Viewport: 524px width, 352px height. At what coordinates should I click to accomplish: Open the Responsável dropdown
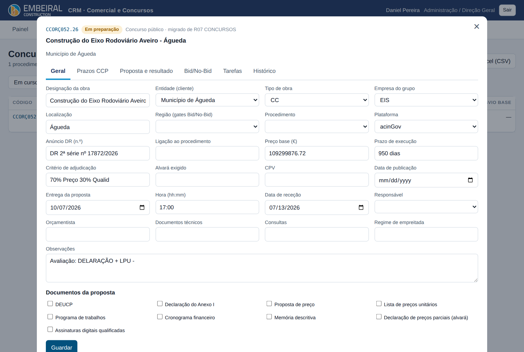click(426, 207)
